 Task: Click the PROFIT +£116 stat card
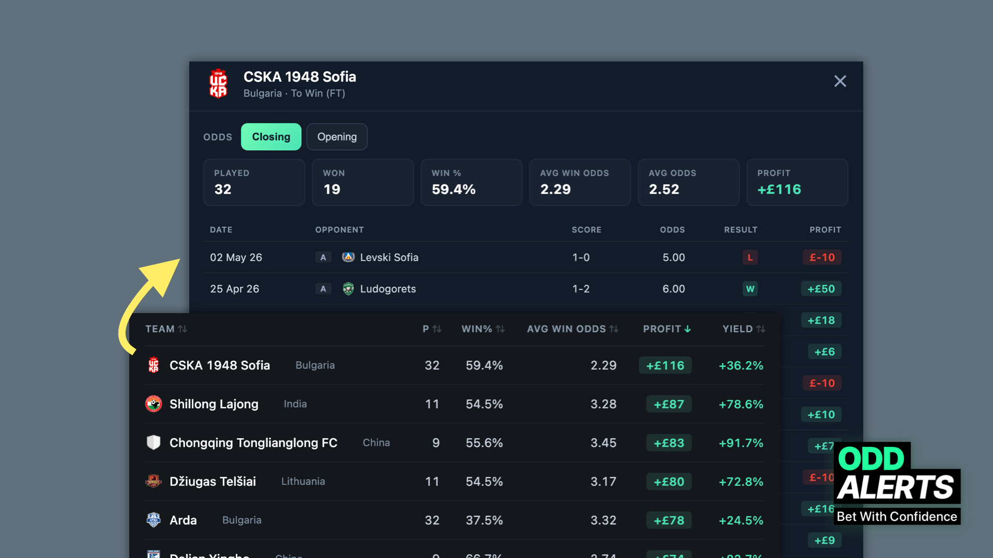point(797,182)
